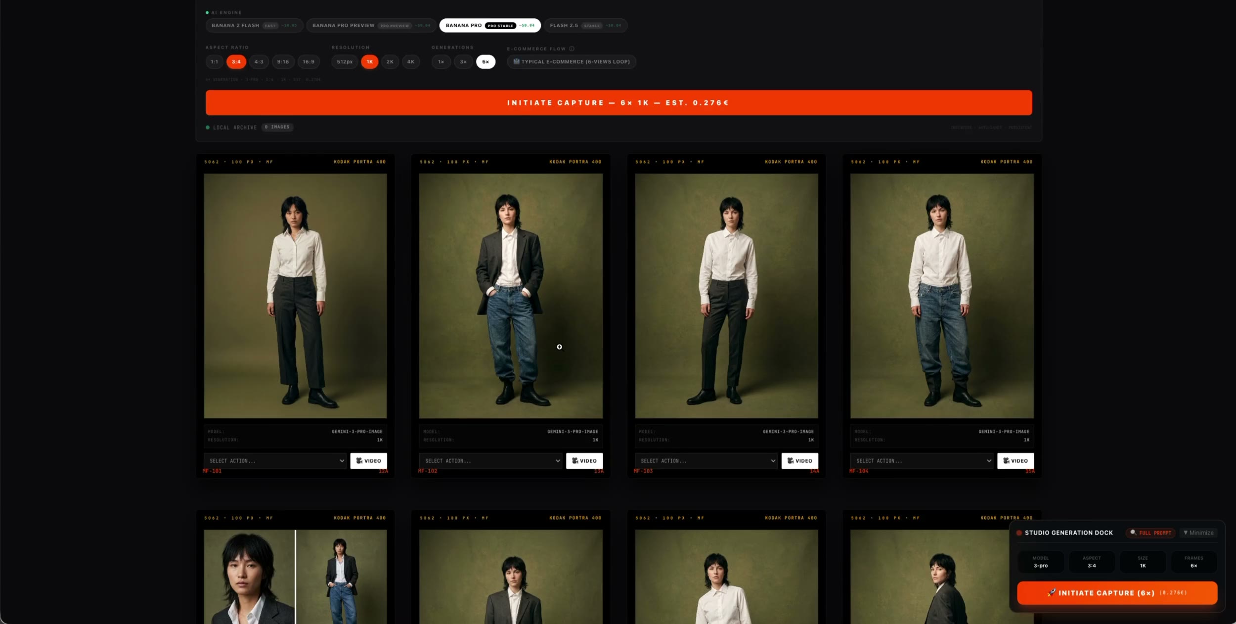Set generations to 6x
This screenshot has width=1236, height=624.
pyautogui.click(x=486, y=62)
